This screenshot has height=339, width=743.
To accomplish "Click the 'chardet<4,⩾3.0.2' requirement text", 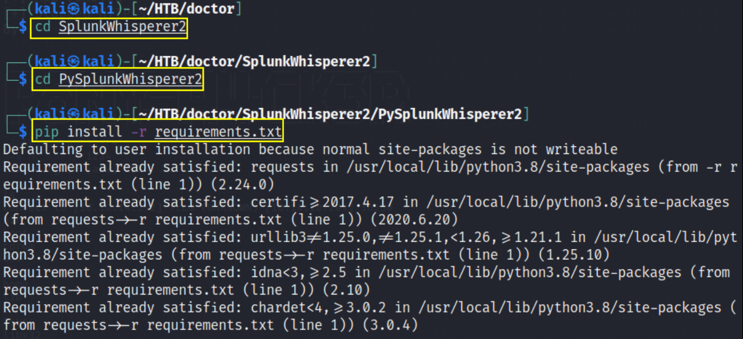I will coord(318,308).
